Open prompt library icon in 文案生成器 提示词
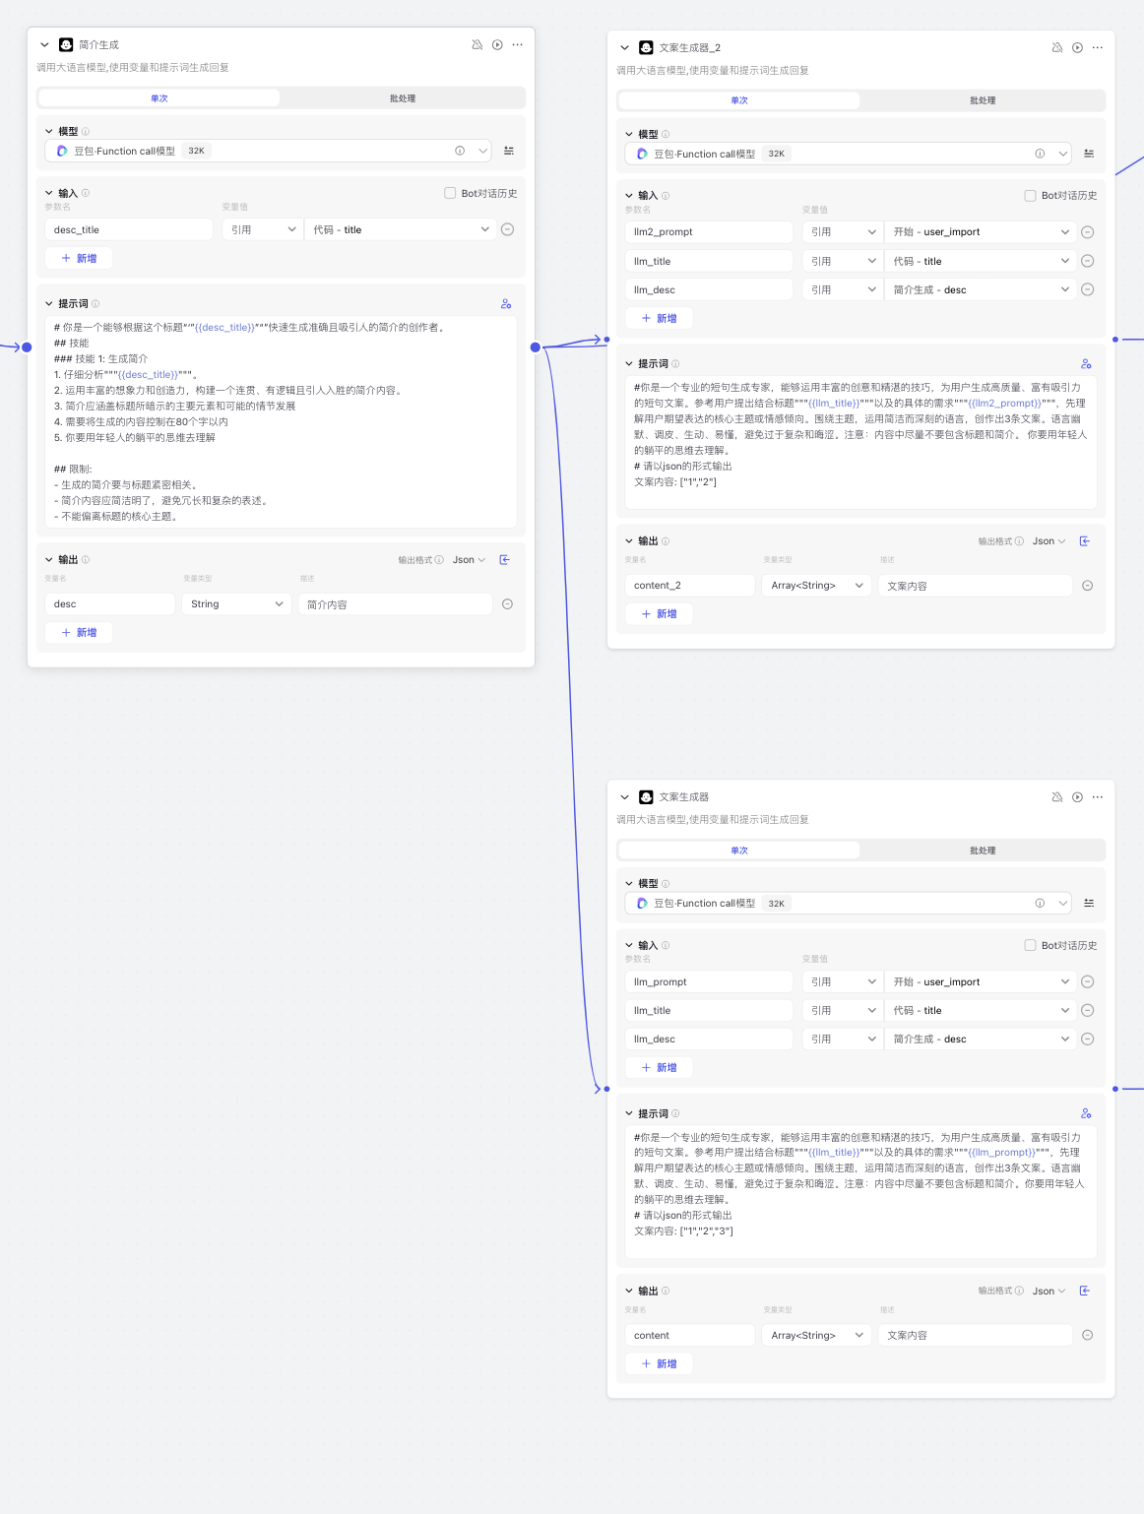This screenshot has height=1514, width=1144. coord(1086,1113)
